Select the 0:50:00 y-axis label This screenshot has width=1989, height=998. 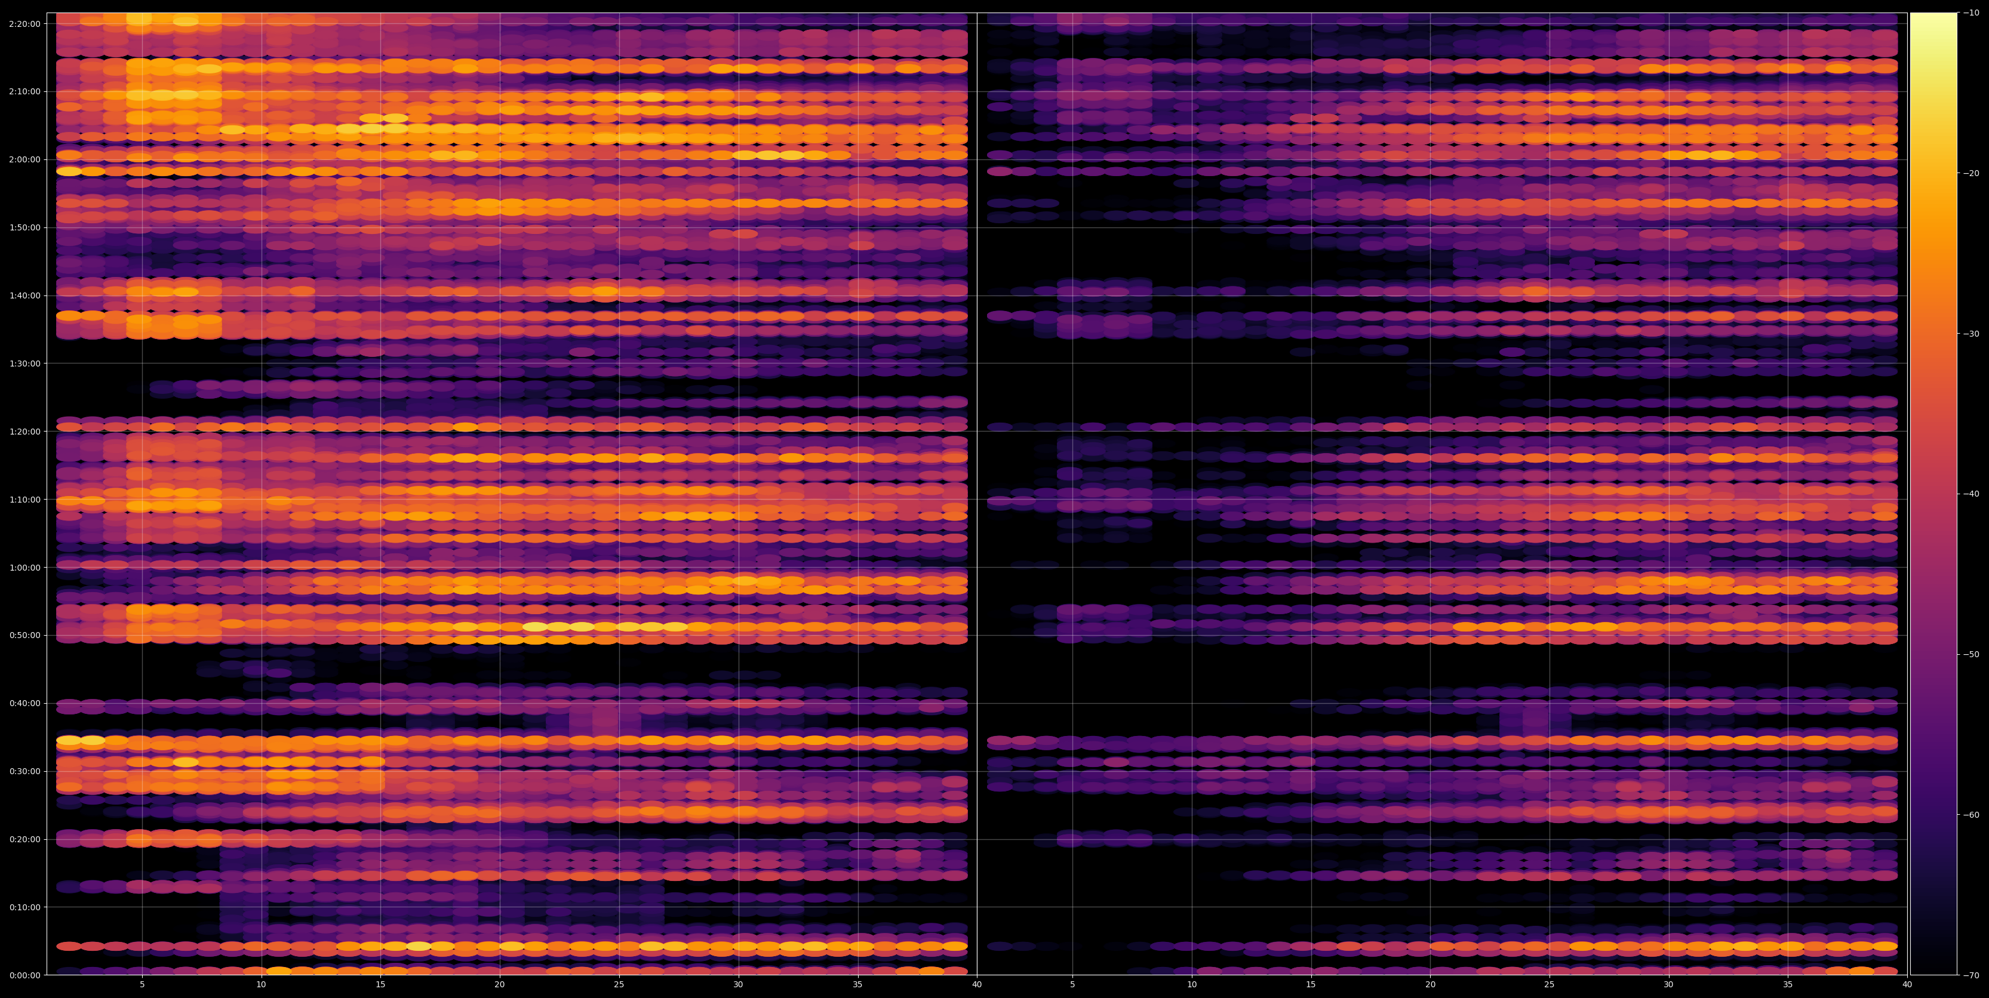pyautogui.click(x=24, y=635)
